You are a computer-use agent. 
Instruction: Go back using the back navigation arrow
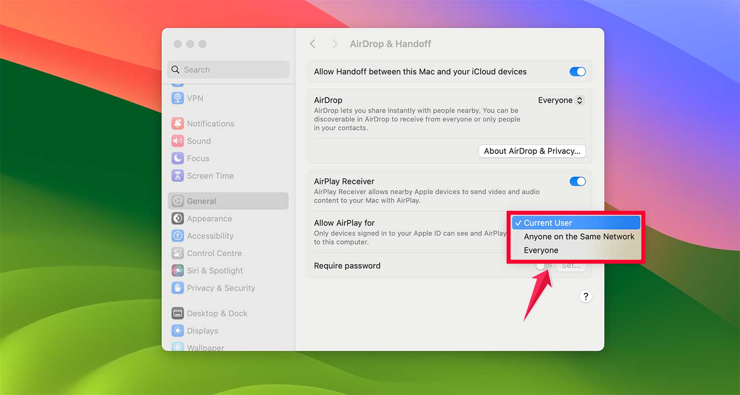pos(312,43)
